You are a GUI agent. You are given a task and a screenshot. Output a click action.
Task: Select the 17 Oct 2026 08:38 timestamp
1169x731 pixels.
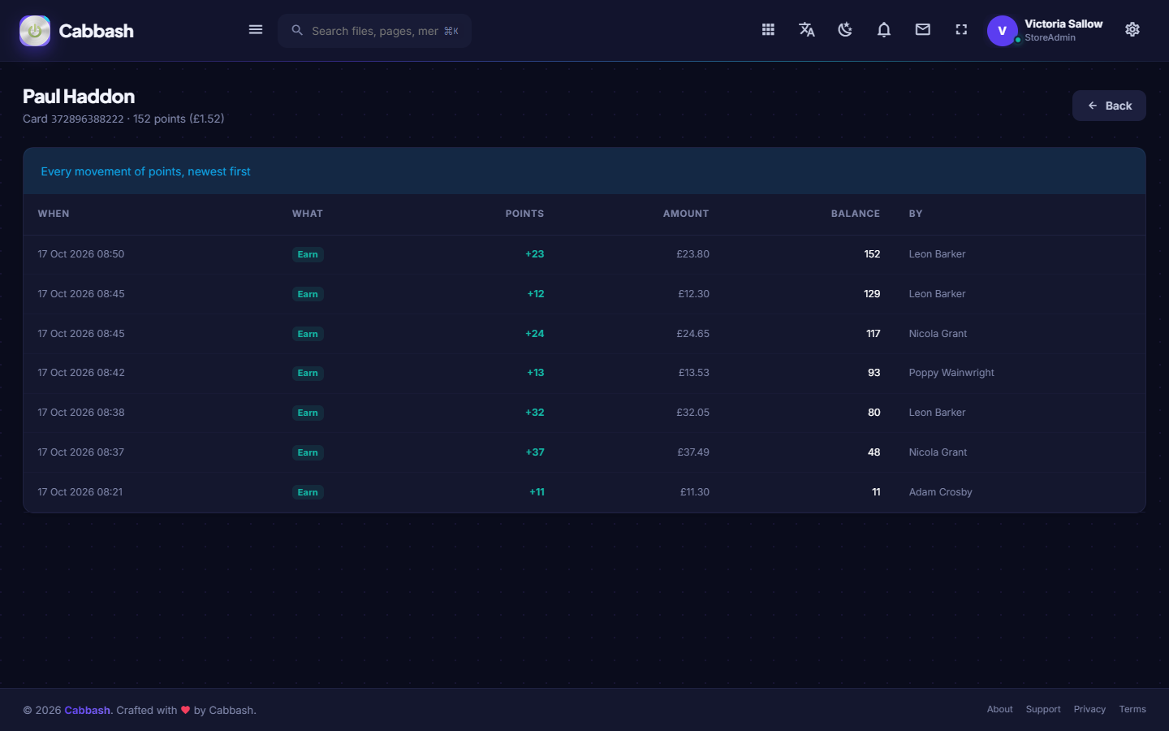coord(81,413)
